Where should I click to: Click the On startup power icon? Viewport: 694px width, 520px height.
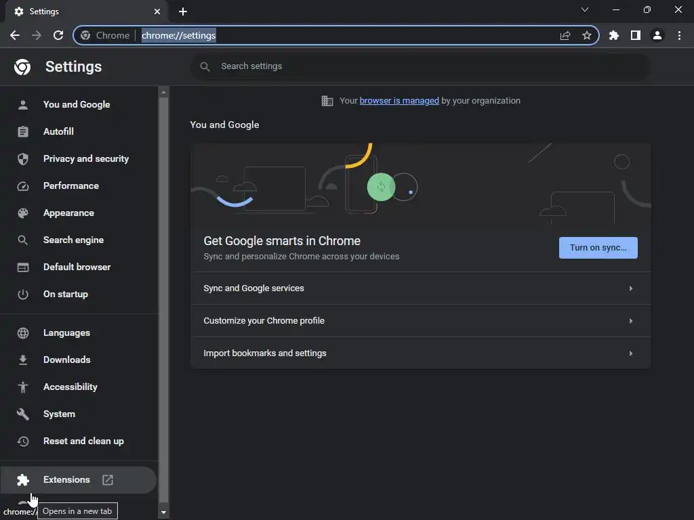tap(23, 294)
